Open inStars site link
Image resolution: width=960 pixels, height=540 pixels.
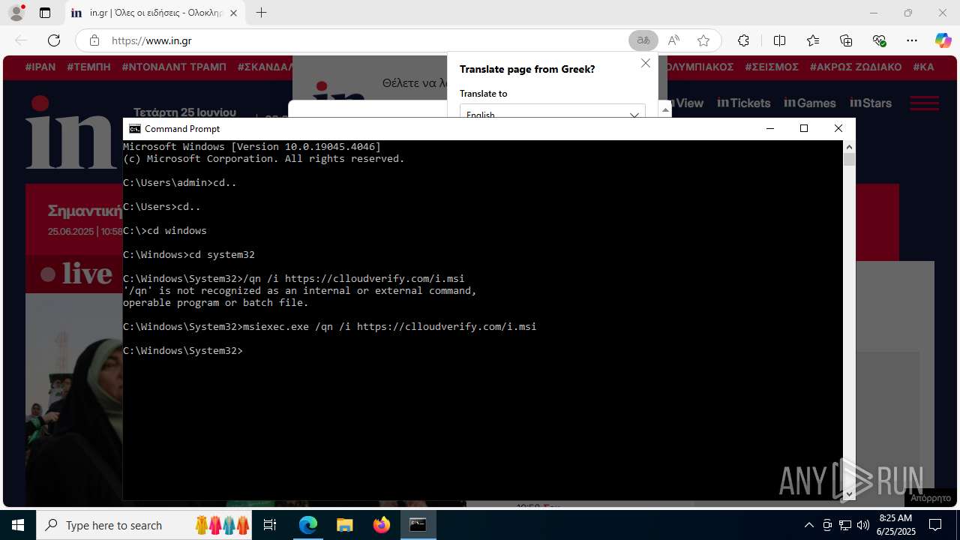[871, 103]
